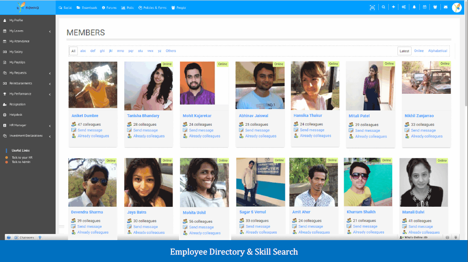The height and width of the screenshot is (262, 468).
Task: Select the Latest sorting option
Action: pyautogui.click(x=405, y=51)
